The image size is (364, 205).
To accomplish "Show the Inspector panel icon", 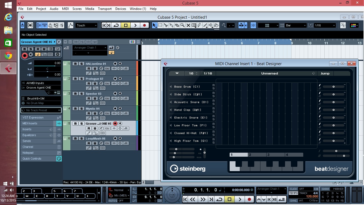I will coord(39,25).
